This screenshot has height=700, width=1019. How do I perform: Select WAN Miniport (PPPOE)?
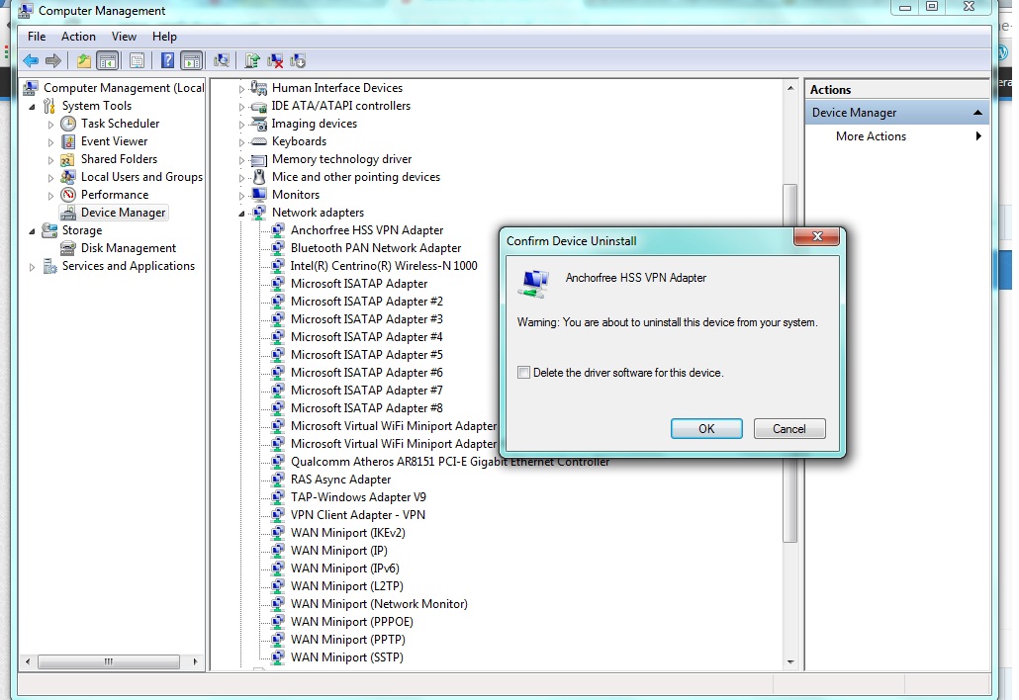[351, 622]
